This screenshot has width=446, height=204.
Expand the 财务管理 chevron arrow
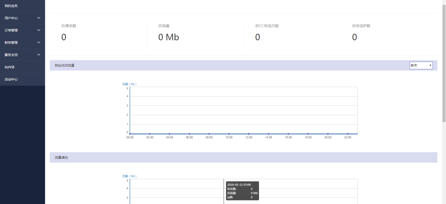tap(39, 43)
